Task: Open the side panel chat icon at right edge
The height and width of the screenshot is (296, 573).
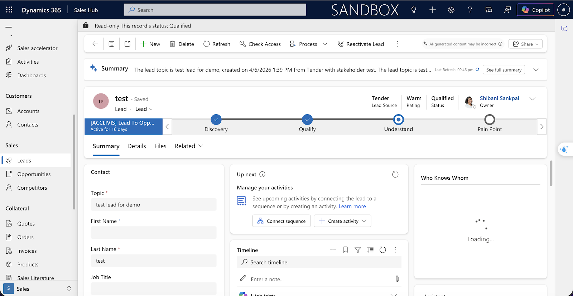Action: [x=564, y=29]
